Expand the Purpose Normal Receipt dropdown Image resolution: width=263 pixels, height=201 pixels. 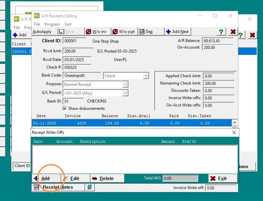pos(125,85)
